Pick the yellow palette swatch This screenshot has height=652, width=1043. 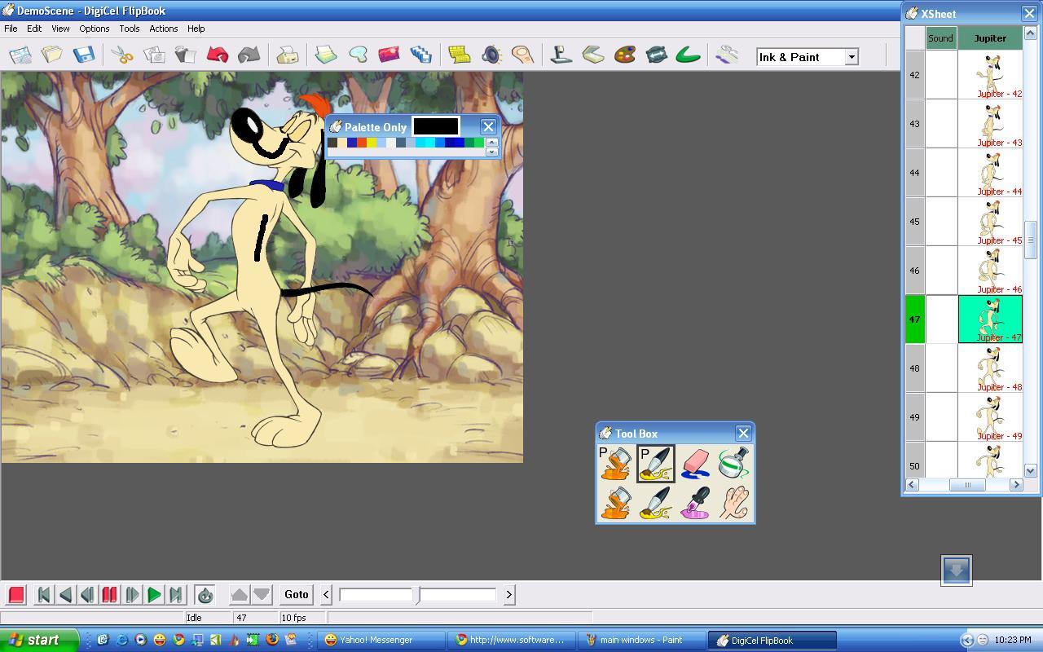point(372,143)
